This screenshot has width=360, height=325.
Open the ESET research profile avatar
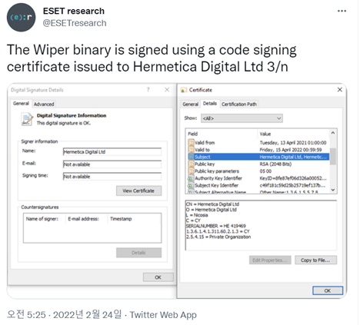(21, 18)
